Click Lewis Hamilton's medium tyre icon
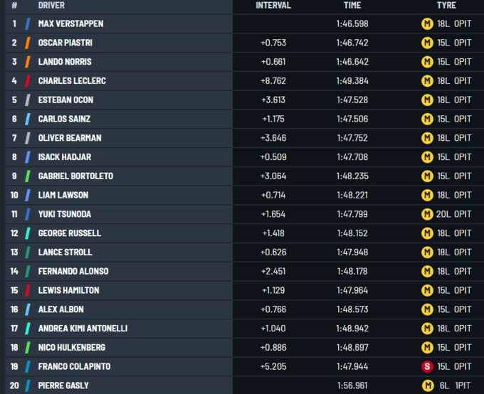This screenshot has width=484, height=394. click(x=427, y=290)
